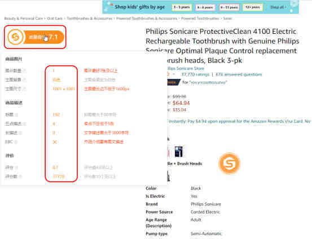Select the dark blue toothbrush color thumbnail
This screenshot has height=239, width=312.
tap(178, 152)
